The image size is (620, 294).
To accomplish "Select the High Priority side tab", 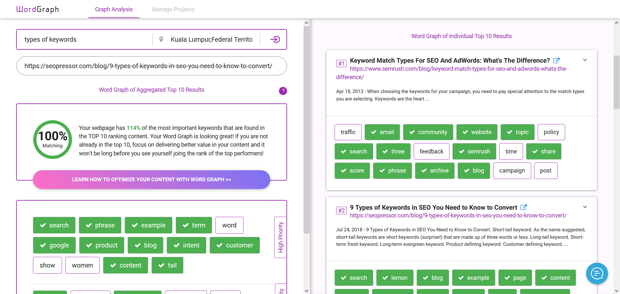I will point(280,237).
